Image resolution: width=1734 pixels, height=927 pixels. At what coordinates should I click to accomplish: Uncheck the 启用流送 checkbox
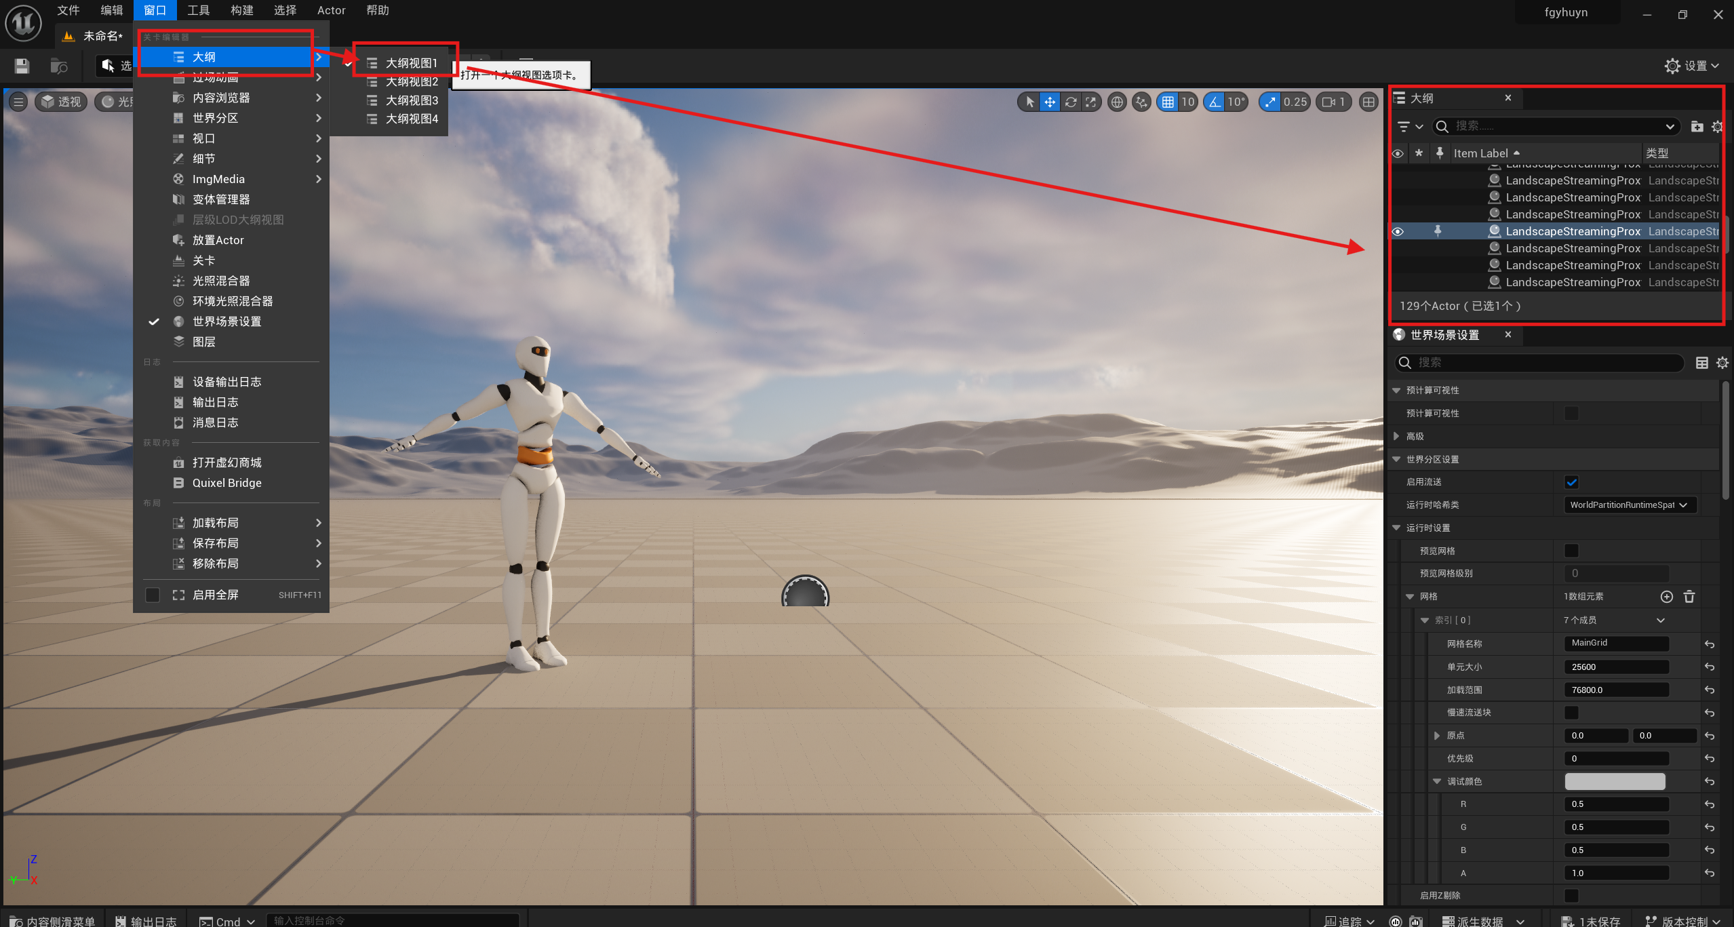point(1571,482)
